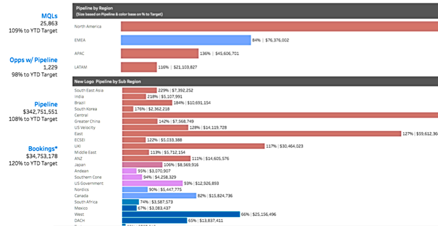Click the 108% to YTD Target text

pyautogui.click(x=34, y=119)
